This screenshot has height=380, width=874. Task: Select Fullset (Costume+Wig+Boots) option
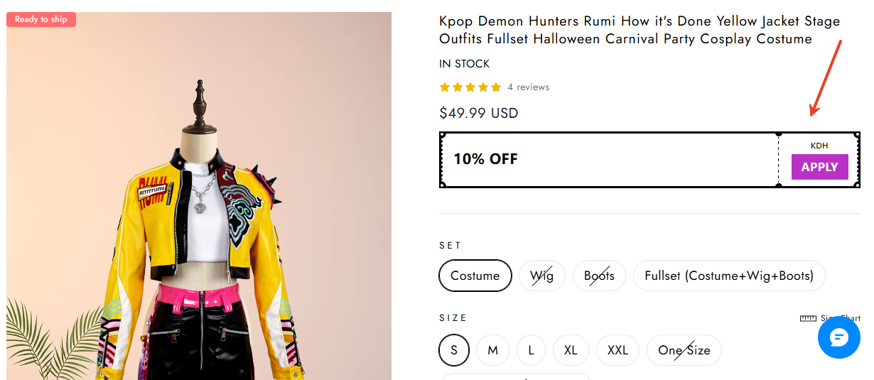point(729,276)
